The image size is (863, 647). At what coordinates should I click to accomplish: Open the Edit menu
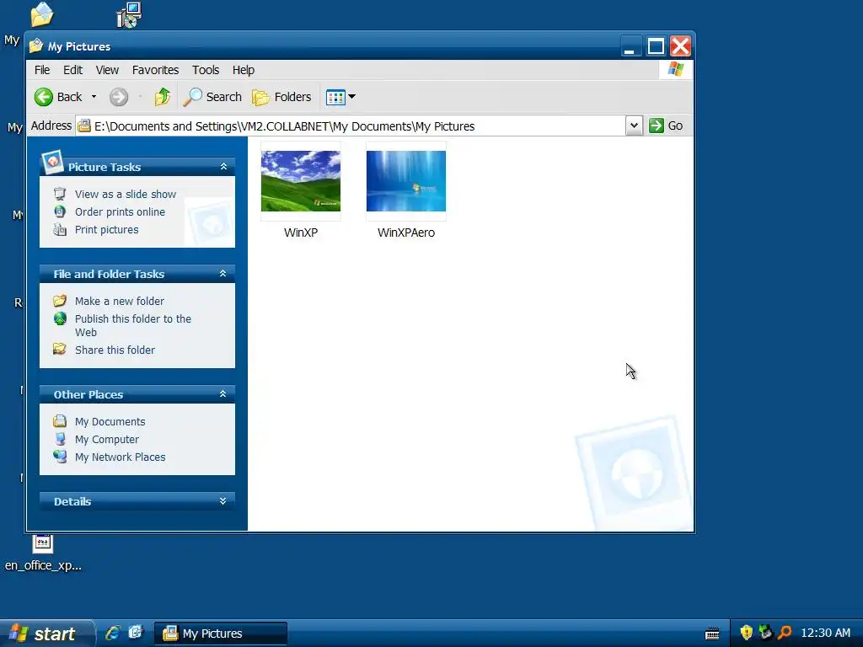pos(72,70)
